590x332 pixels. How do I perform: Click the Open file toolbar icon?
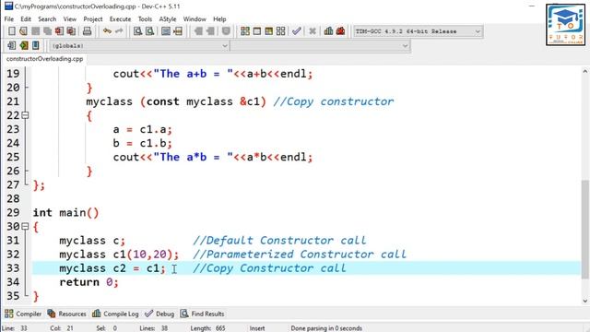tap(23, 31)
